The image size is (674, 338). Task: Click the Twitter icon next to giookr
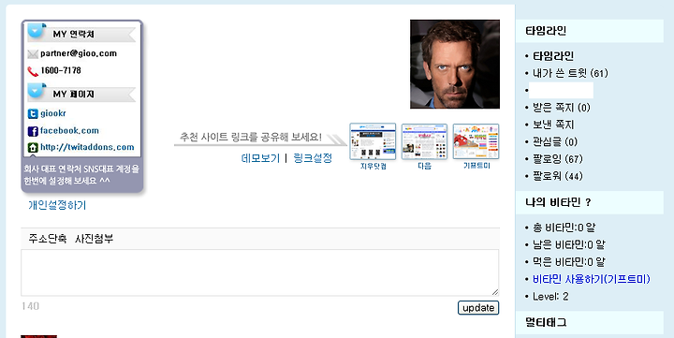[x=33, y=113]
